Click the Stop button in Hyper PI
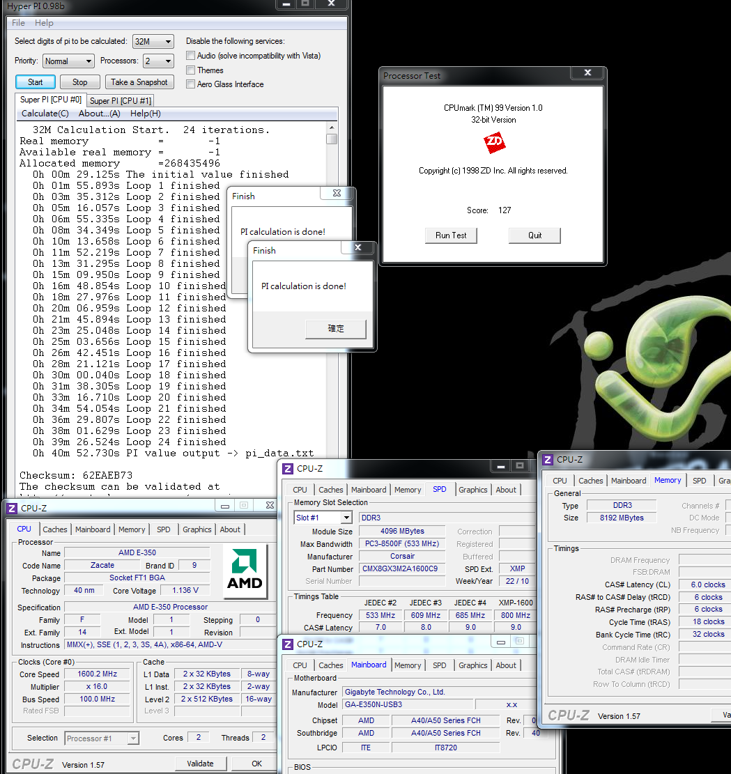The width and height of the screenshot is (731, 774). pyautogui.click(x=79, y=82)
